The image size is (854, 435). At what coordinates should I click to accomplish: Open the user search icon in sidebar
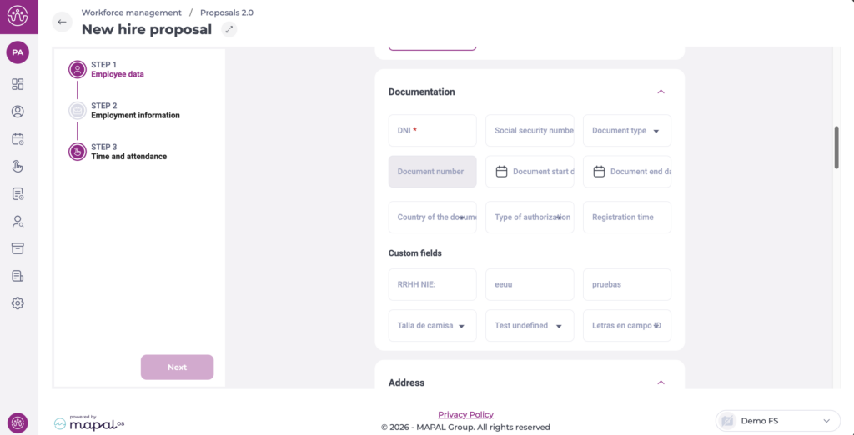[18, 221]
